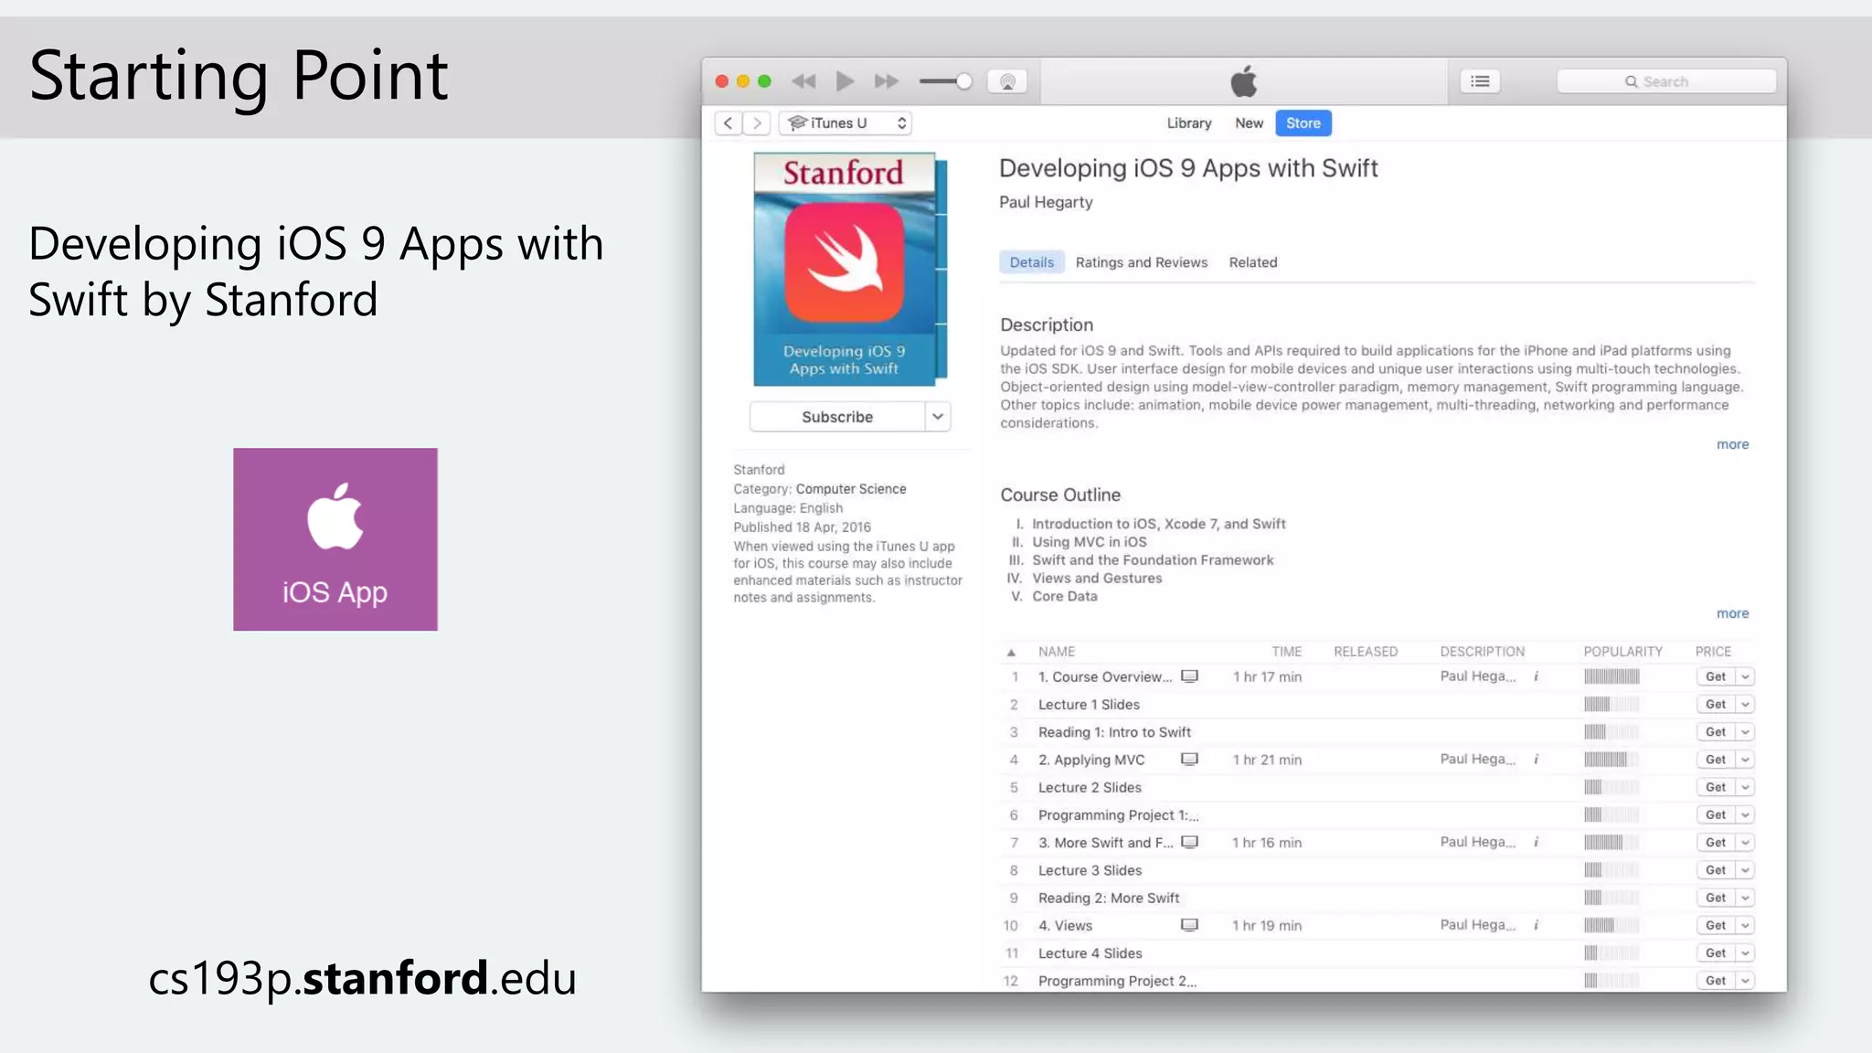The width and height of the screenshot is (1872, 1053).
Task: Sort by the PRICE column header
Action: [x=1713, y=652]
